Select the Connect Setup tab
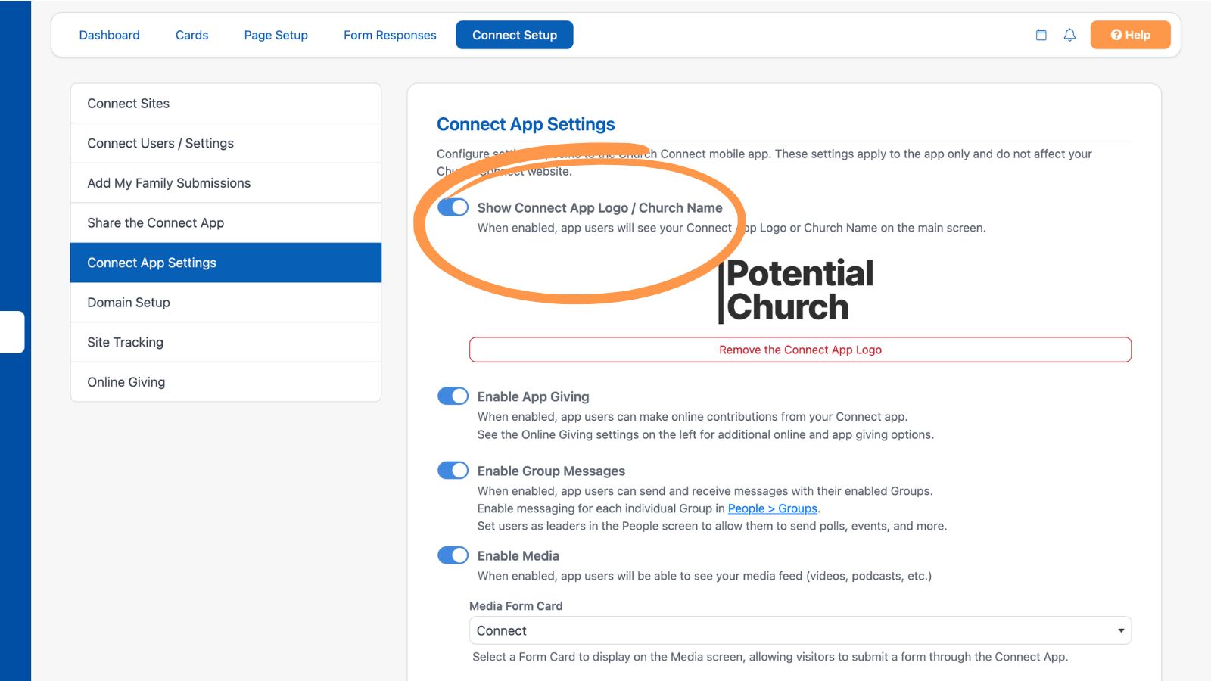The height and width of the screenshot is (681, 1211). point(515,35)
